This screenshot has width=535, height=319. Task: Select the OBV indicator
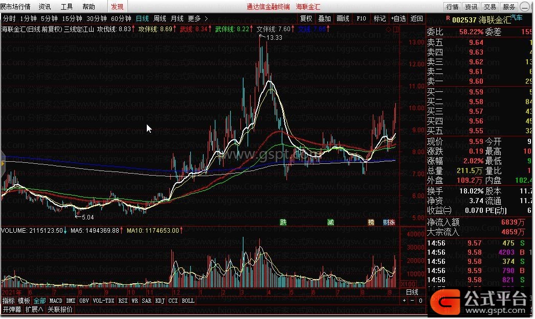point(84,301)
